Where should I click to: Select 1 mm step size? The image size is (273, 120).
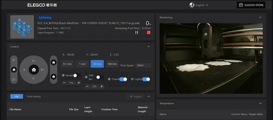pos(82,64)
